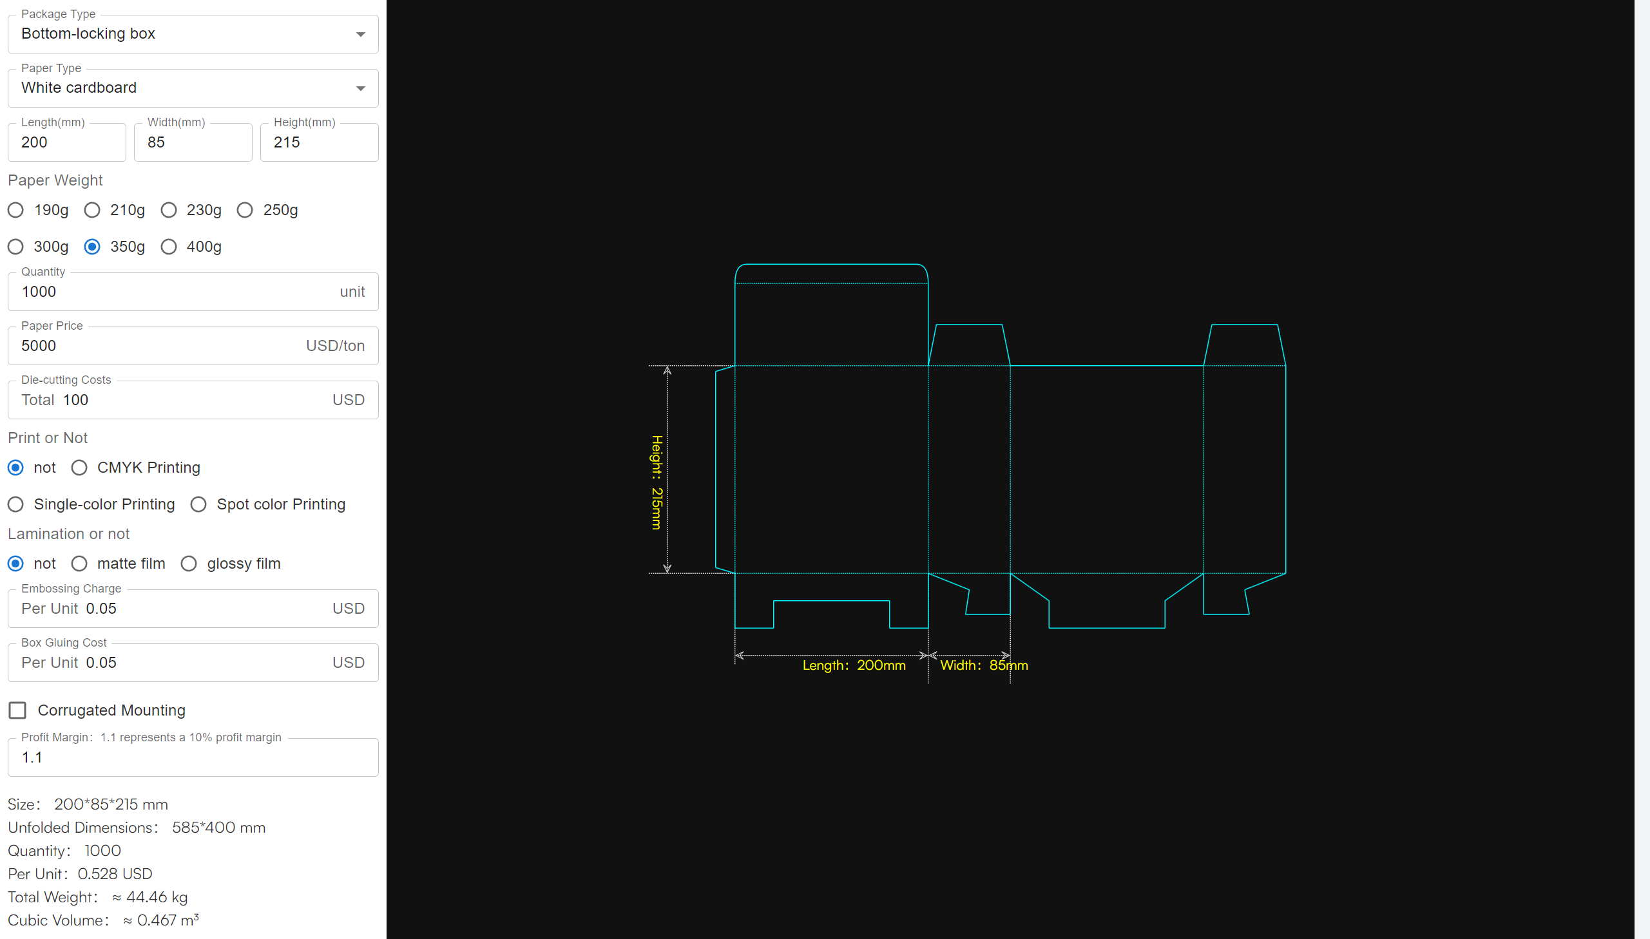1650x939 pixels.
Task: Check the Corrugated Mounting checkbox
Action: pyautogui.click(x=17, y=710)
